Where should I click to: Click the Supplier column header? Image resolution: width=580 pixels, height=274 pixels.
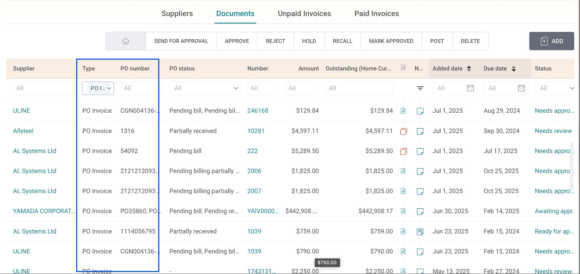24,68
